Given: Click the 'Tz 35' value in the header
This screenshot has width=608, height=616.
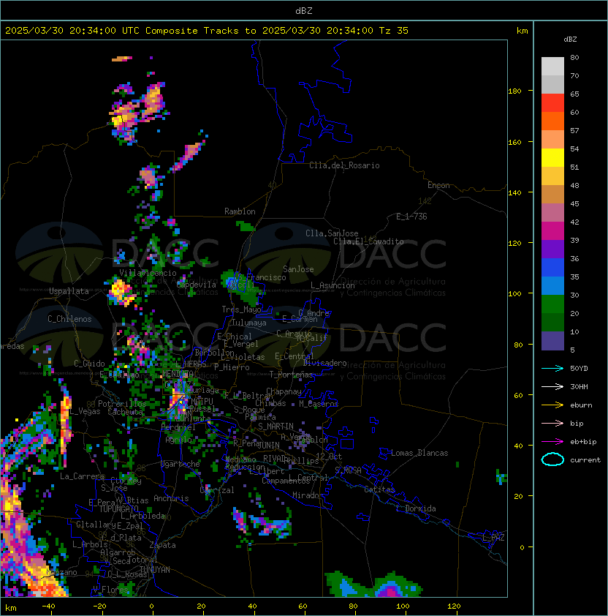Looking at the screenshot, I should 394,31.
